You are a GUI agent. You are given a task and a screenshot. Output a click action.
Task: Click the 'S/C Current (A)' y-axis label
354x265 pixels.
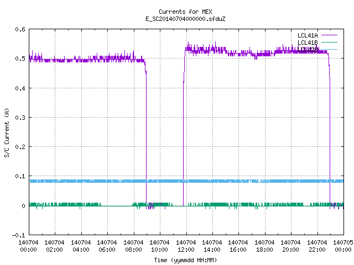click(7, 133)
